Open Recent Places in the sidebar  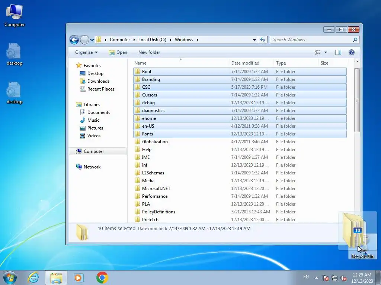pyautogui.click(x=101, y=89)
